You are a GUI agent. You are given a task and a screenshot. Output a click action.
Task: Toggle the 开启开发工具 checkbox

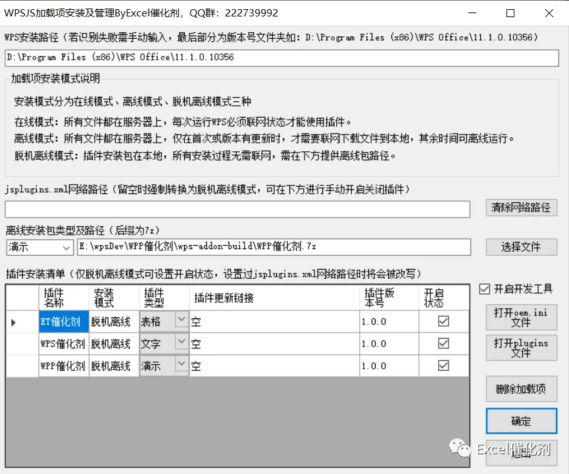485,289
